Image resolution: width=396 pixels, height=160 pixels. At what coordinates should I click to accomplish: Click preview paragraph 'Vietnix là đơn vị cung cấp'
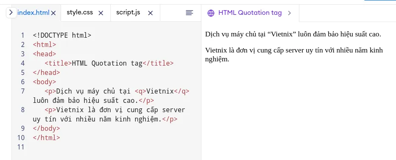point(294,55)
